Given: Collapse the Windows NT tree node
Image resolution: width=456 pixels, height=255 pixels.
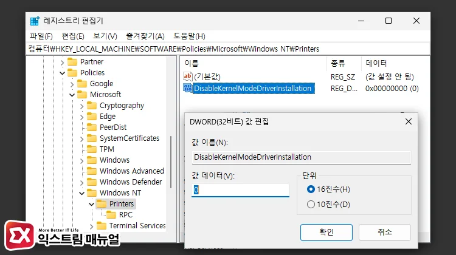Looking at the screenshot, I should (81, 193).
